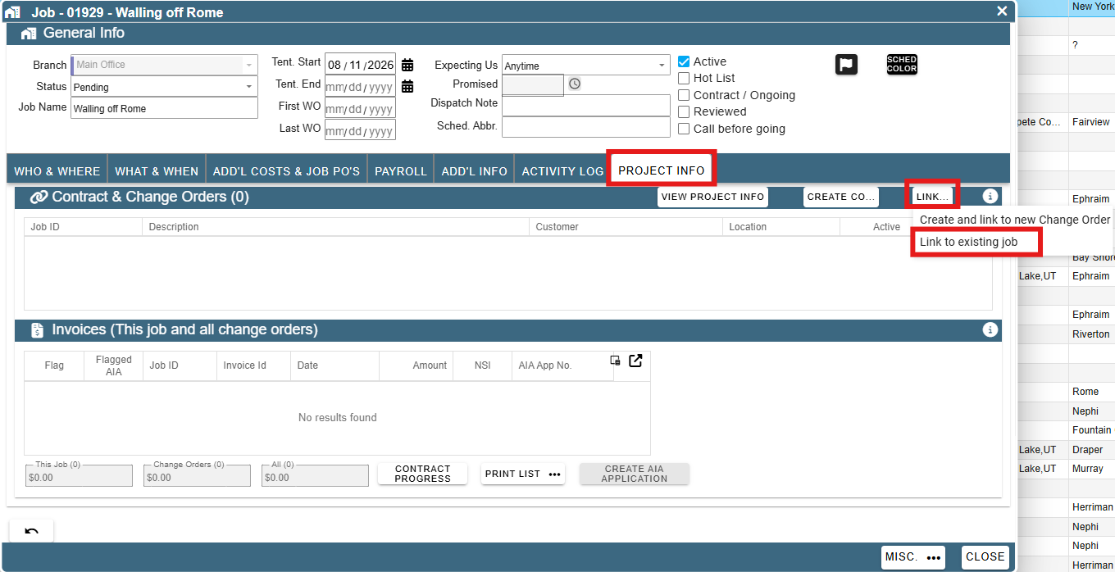
Task: Click invoices grid pop-out arrow icon
Action: [635, 361]
